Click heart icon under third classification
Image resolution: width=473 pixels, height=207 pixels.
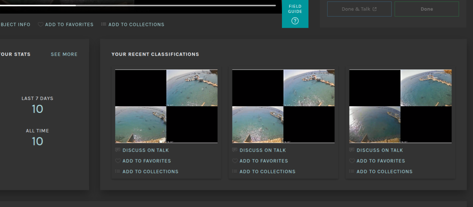[352, 161]
